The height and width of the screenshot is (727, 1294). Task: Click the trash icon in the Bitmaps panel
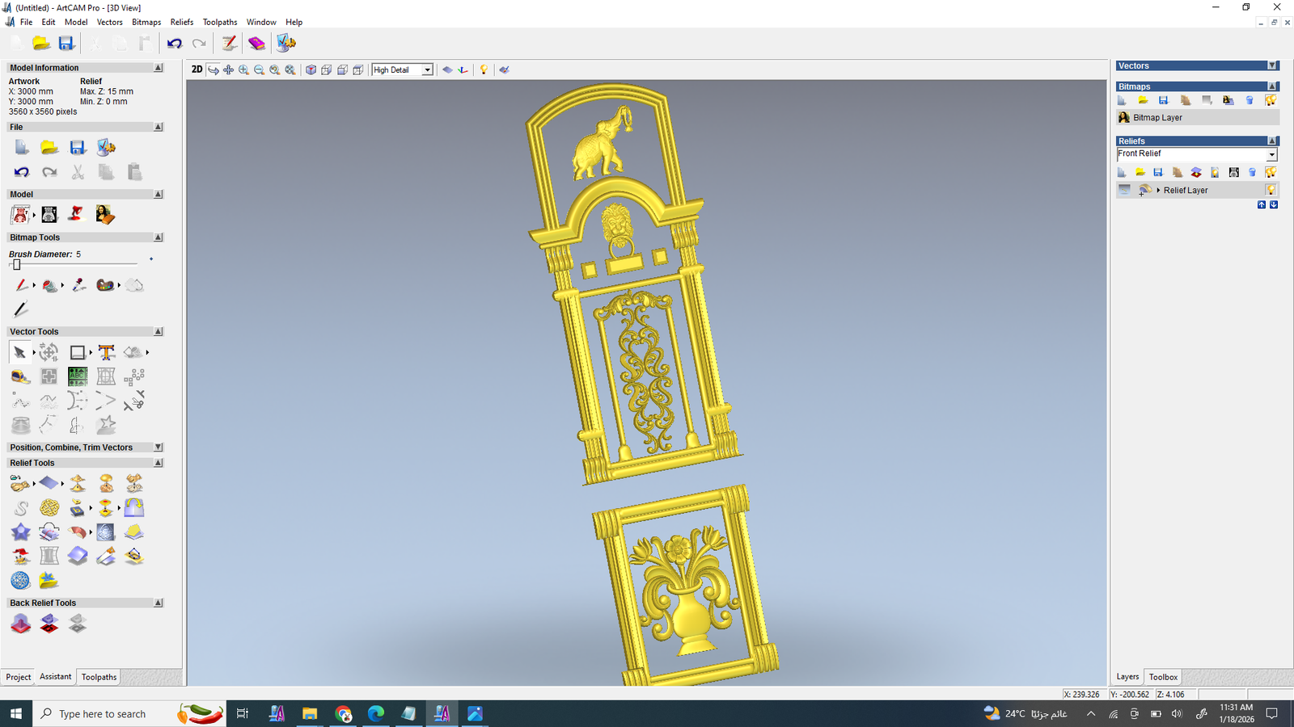[x=1250, y=100]
